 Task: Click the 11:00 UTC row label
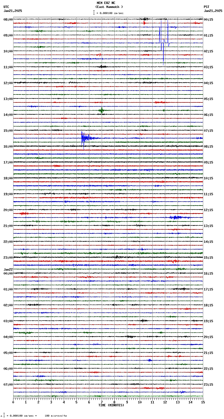tap(8, 67)
